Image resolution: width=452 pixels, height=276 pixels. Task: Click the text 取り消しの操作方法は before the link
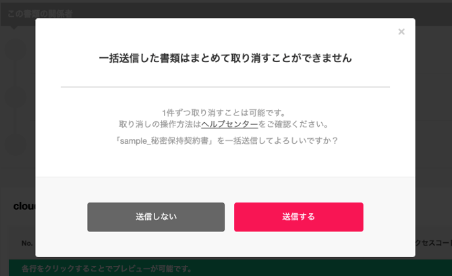[x=160, y=124]
